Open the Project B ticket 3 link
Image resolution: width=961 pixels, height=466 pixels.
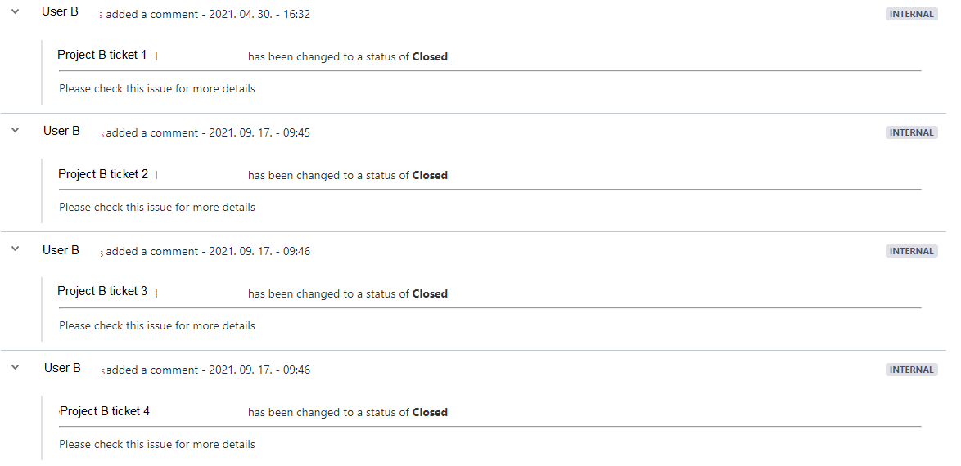[102, 292]
